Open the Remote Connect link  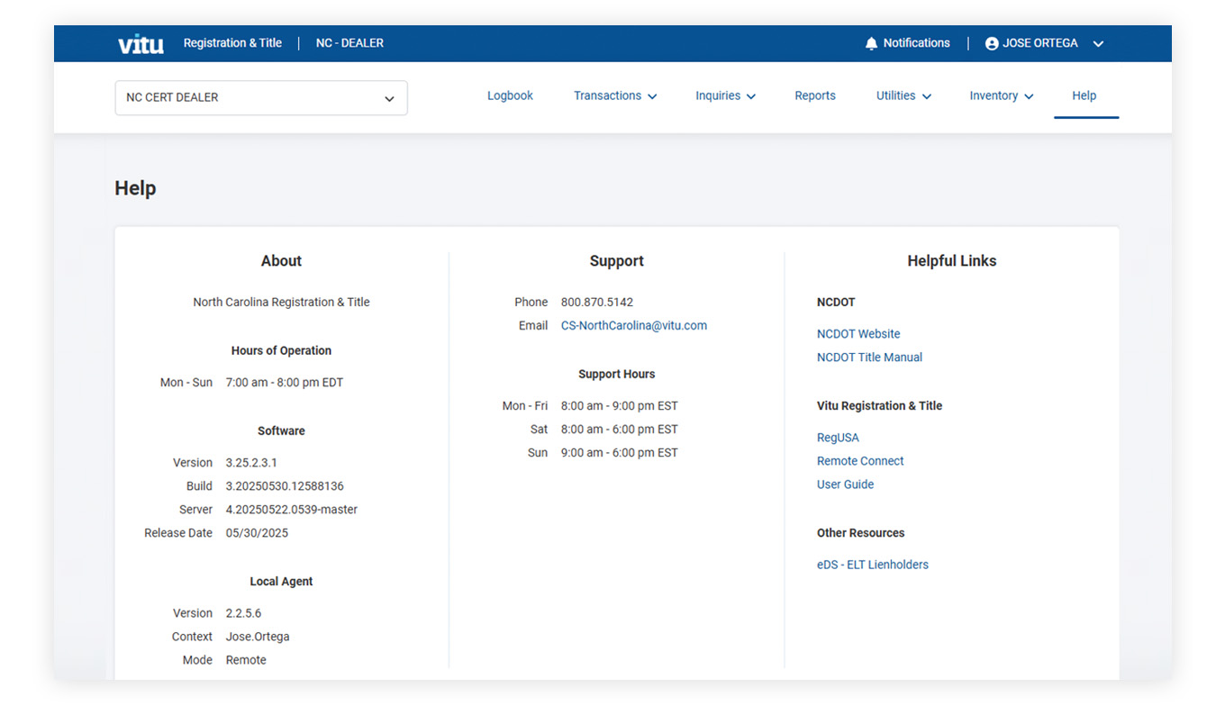pos(860,461)
